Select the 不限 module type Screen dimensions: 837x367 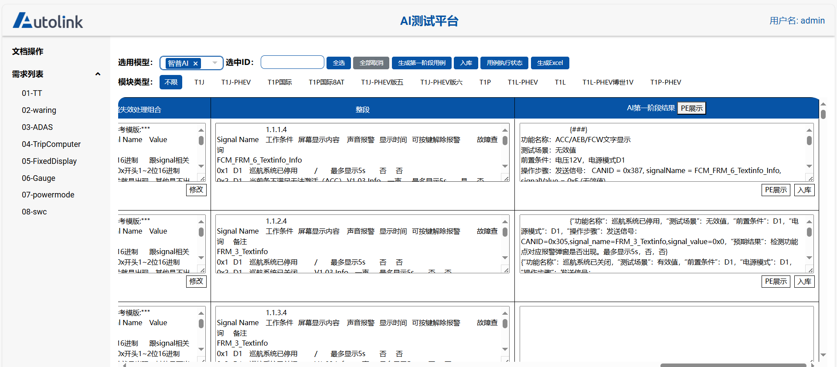pyautogui.click(x=171, y=82)
